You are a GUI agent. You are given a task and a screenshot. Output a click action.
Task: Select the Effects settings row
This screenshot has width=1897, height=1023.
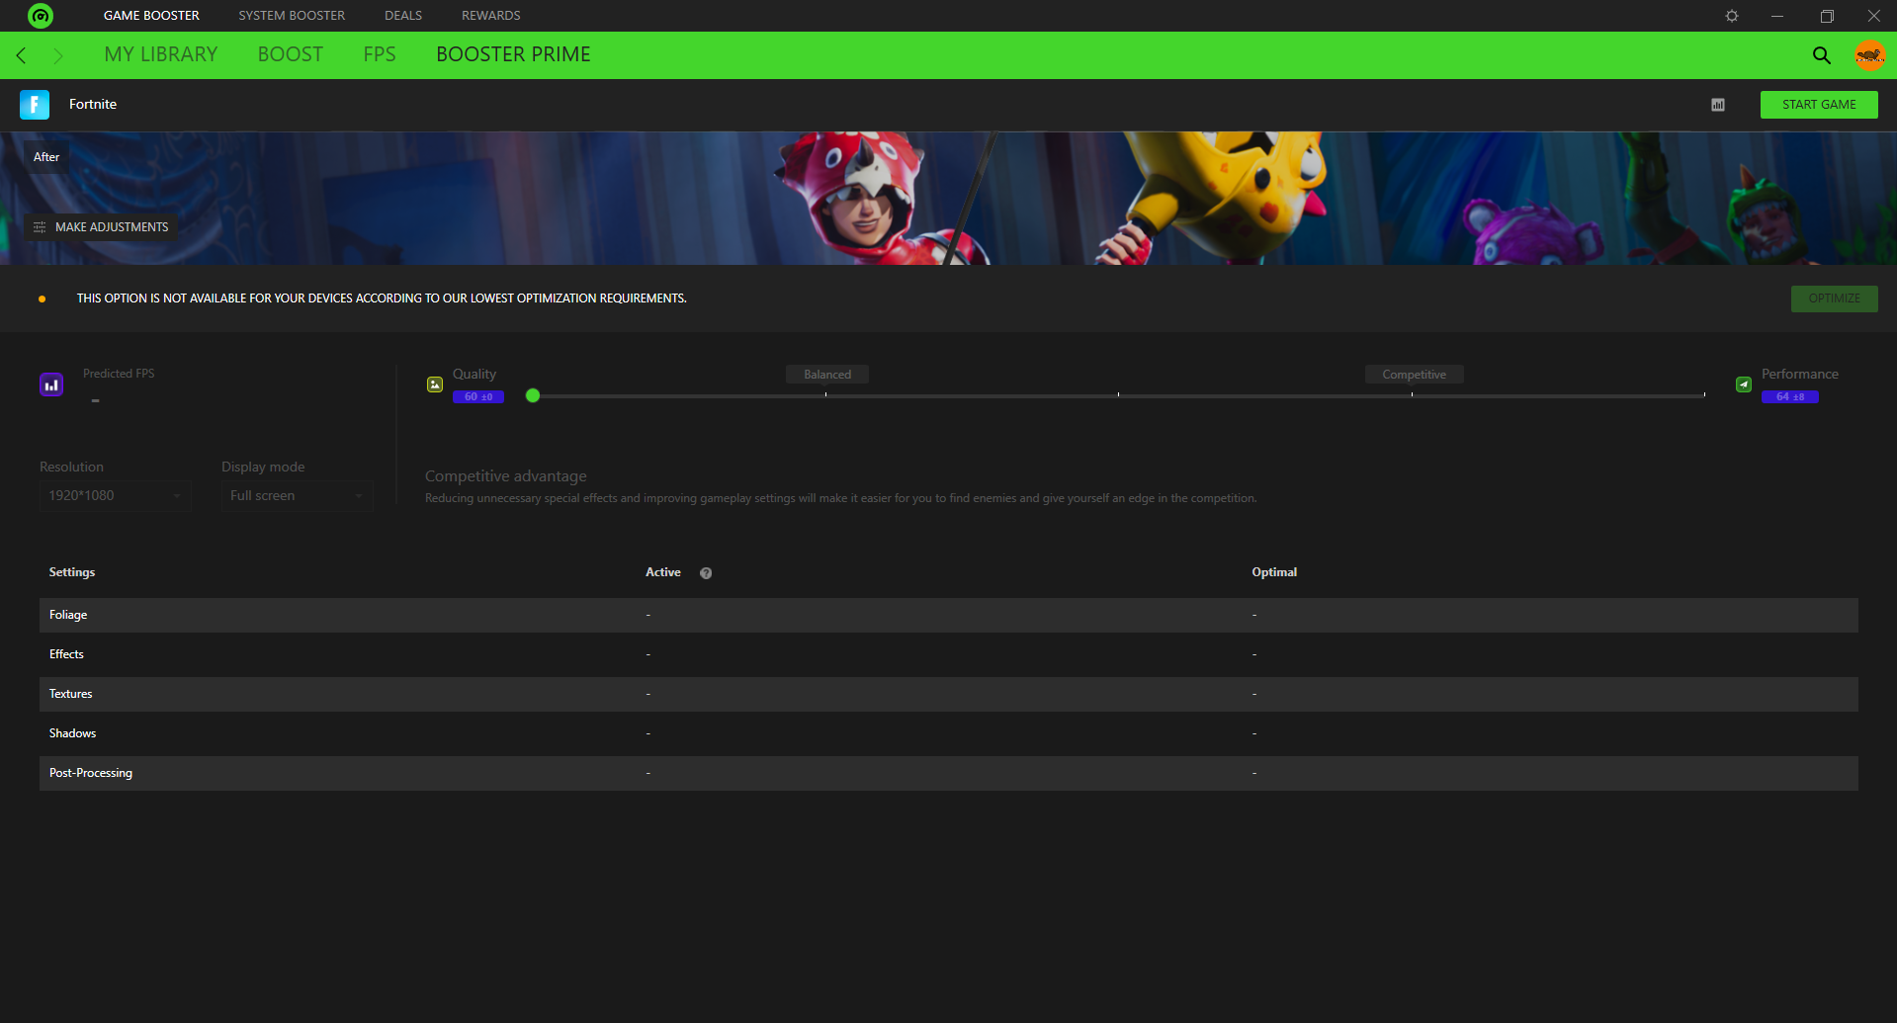pos(949,654)
